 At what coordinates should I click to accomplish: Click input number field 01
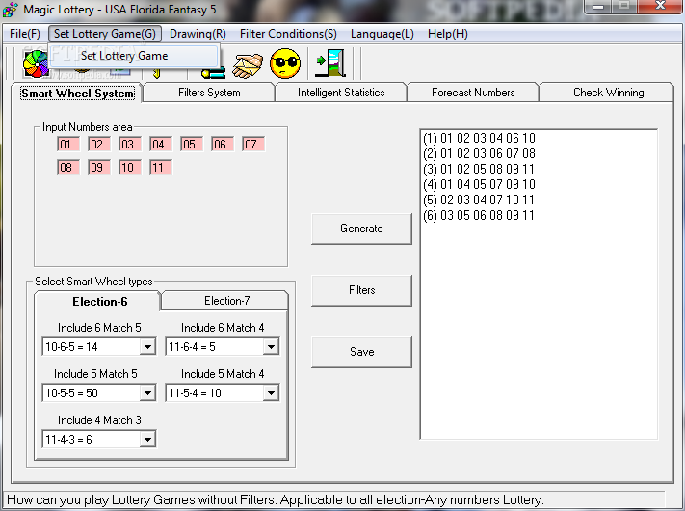coord(68,145)
